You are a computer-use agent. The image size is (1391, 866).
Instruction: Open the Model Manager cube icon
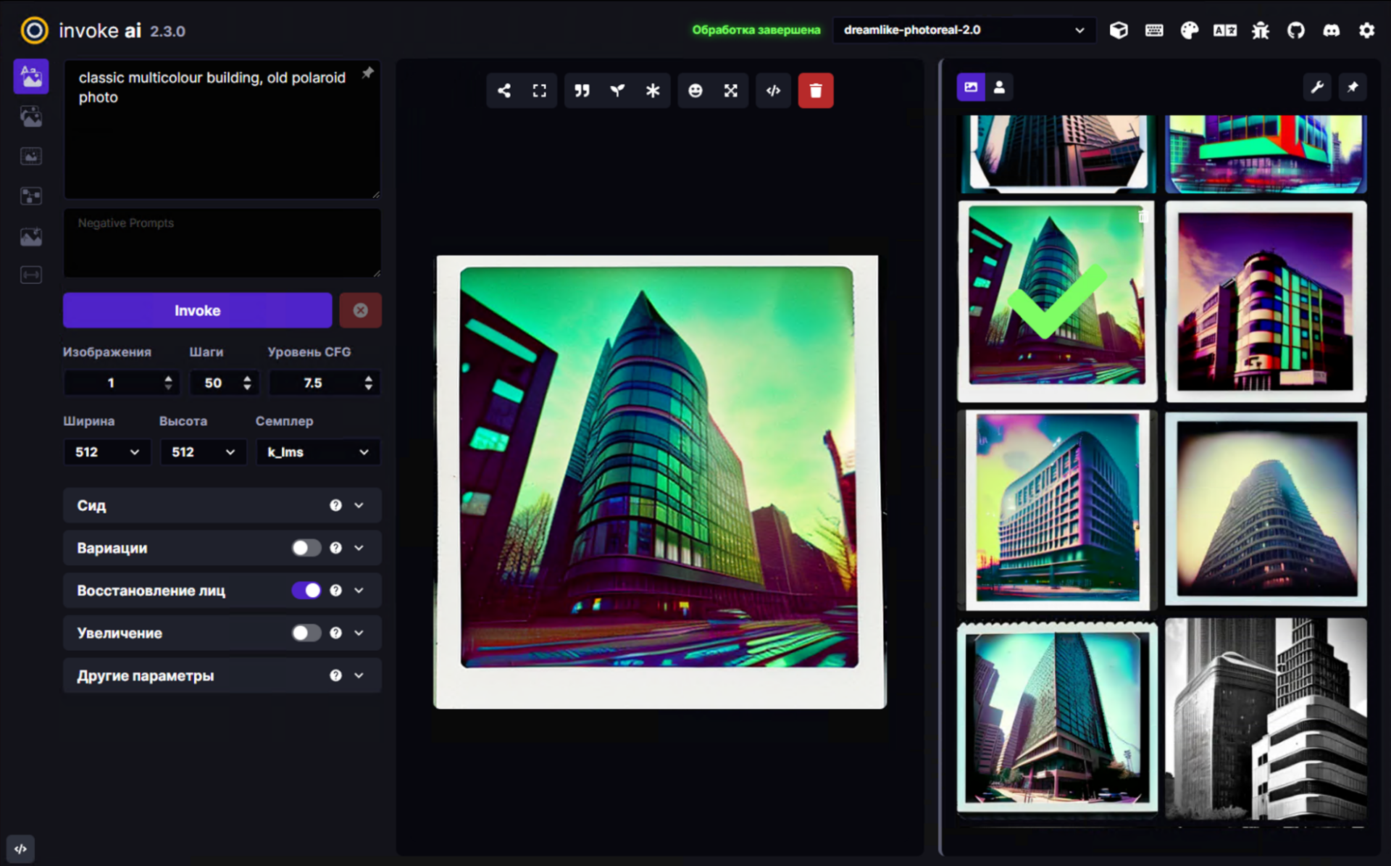pos(1119,30)
